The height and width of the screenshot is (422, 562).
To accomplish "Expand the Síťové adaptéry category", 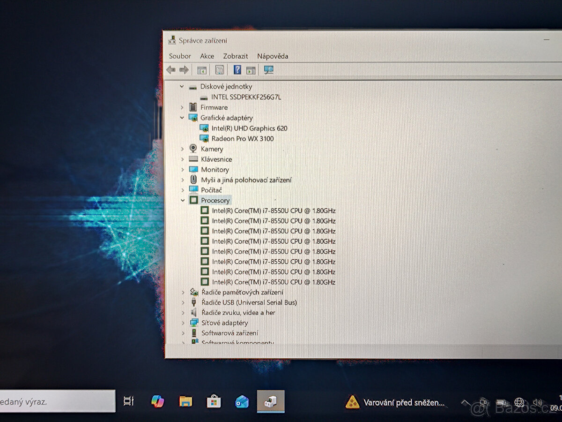I will tap(182, 323).
